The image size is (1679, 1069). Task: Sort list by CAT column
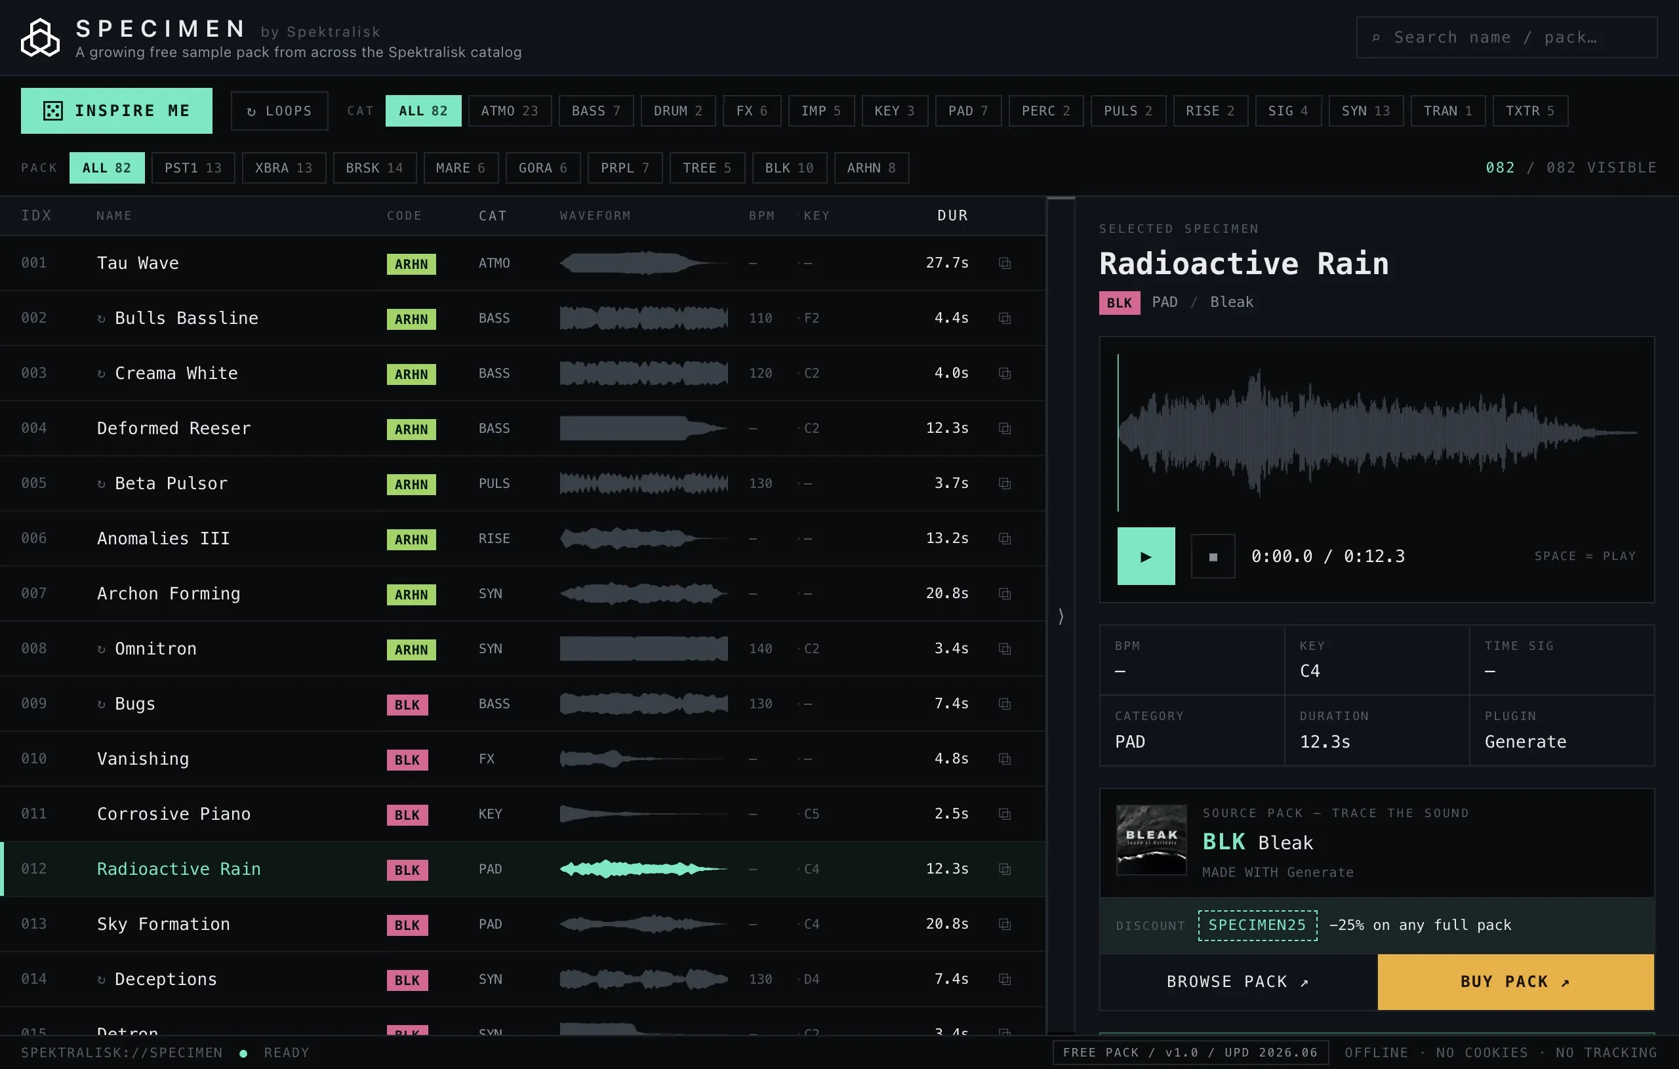pos(493,216)
